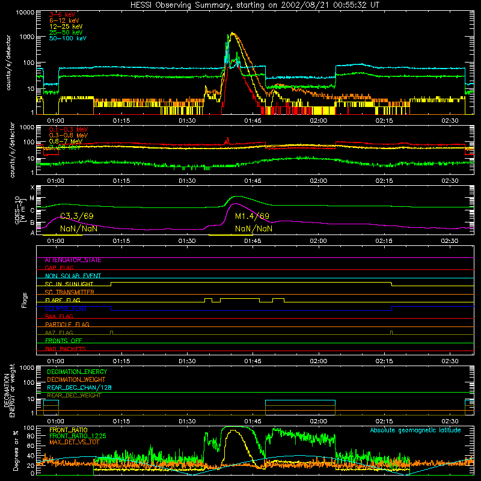Click the REAR_DEC_WEIGHT legend label
Screen dimensions: 481x481
pyautogui.click(x=74, y=396)
